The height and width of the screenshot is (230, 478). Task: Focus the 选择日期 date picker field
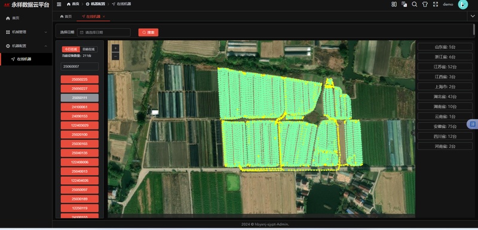tap(103, 32)
